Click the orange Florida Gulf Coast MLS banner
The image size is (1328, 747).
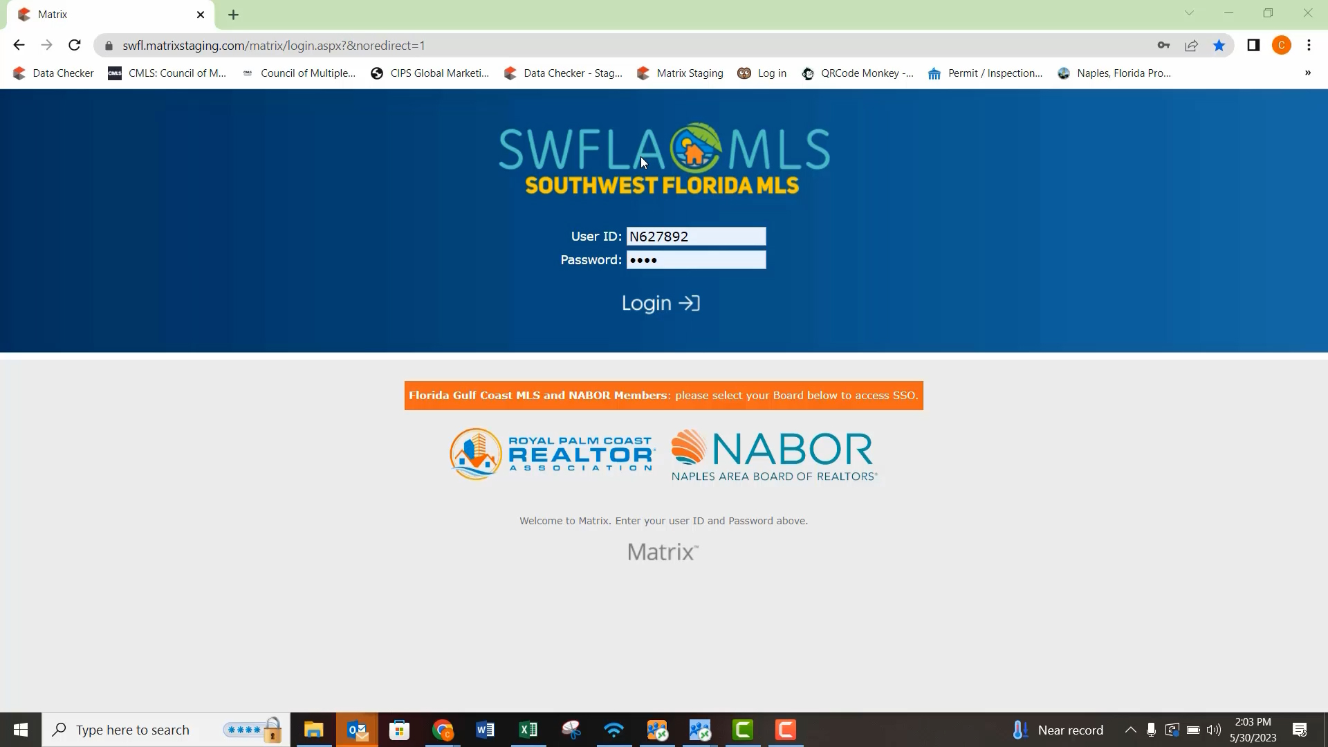coord(664,396)
